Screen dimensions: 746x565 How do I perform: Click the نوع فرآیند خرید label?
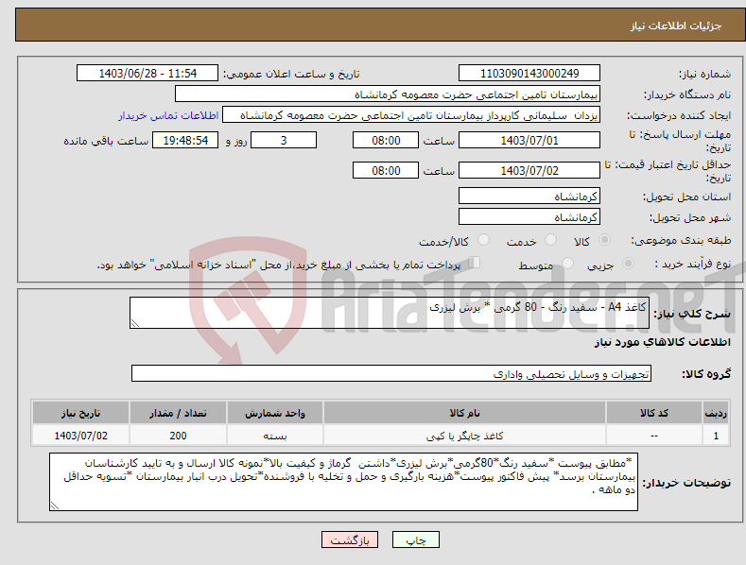tap(693, 264)
